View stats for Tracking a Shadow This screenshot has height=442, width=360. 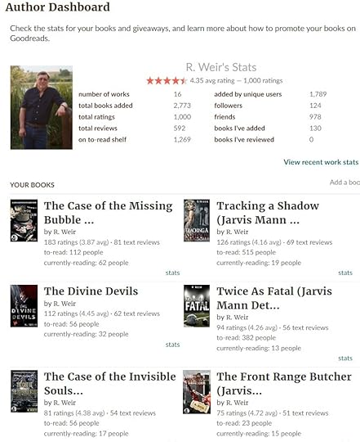click(x=345, y=273)
